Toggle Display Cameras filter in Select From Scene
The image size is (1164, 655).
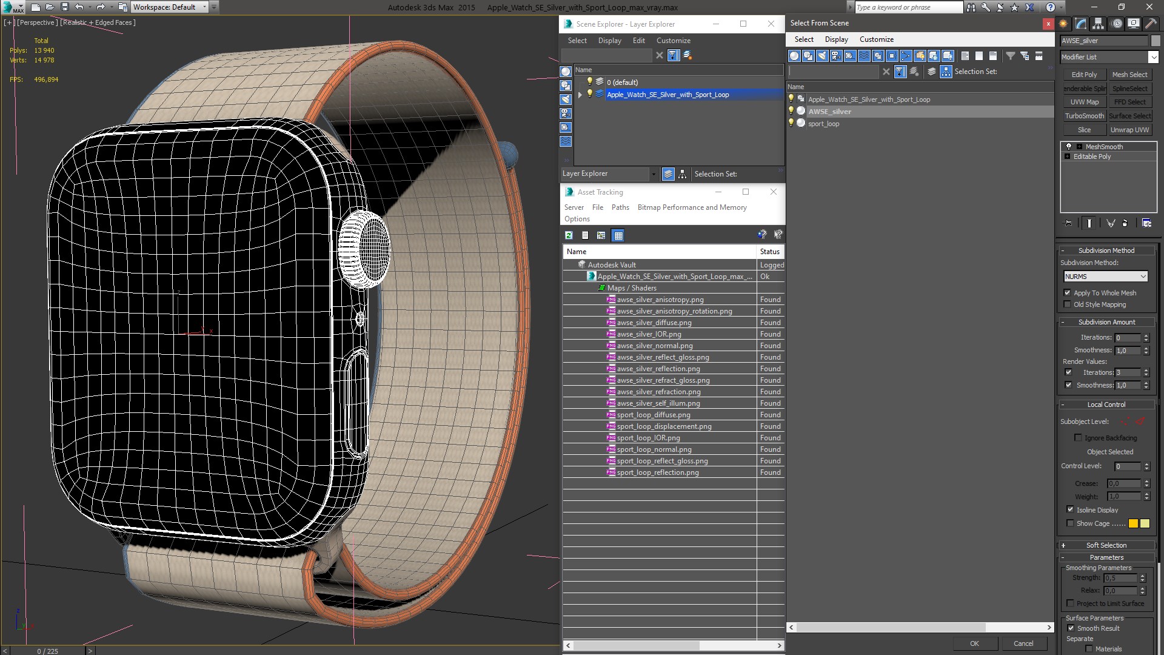pyautogui.click(x=836, y=56)
